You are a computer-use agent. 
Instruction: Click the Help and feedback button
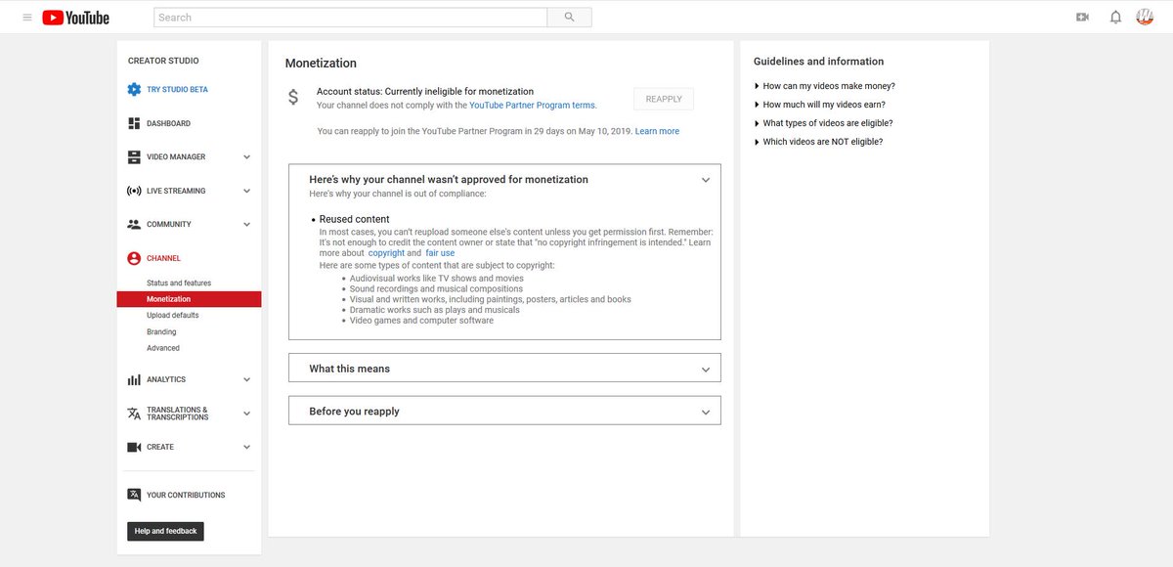pyautogui.click(x=165, y=531)
